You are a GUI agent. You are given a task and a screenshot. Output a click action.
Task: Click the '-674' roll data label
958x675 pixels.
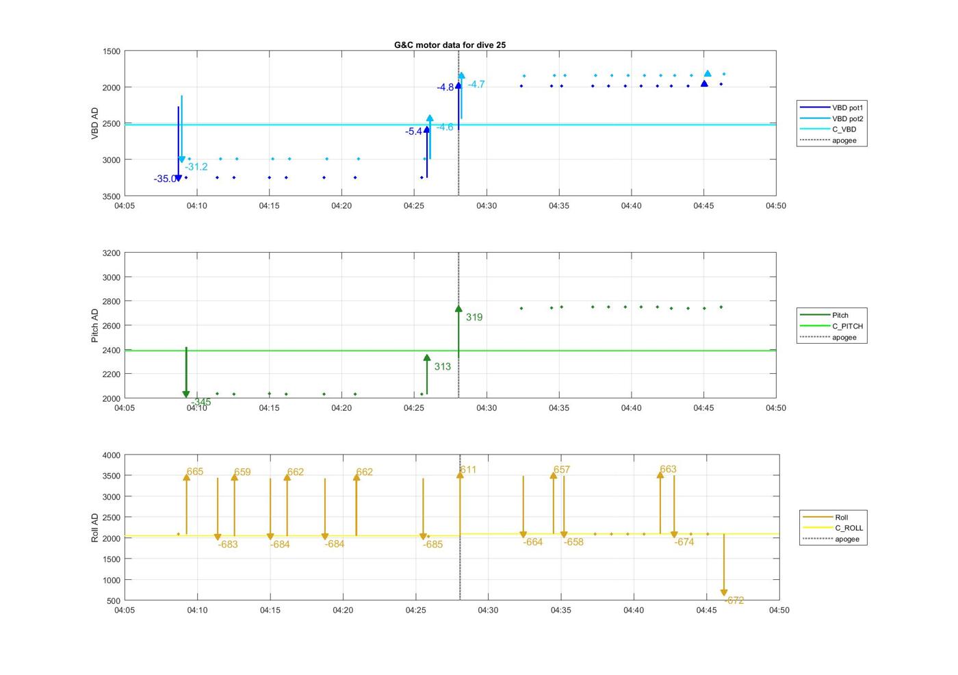[x=684, y=542]
